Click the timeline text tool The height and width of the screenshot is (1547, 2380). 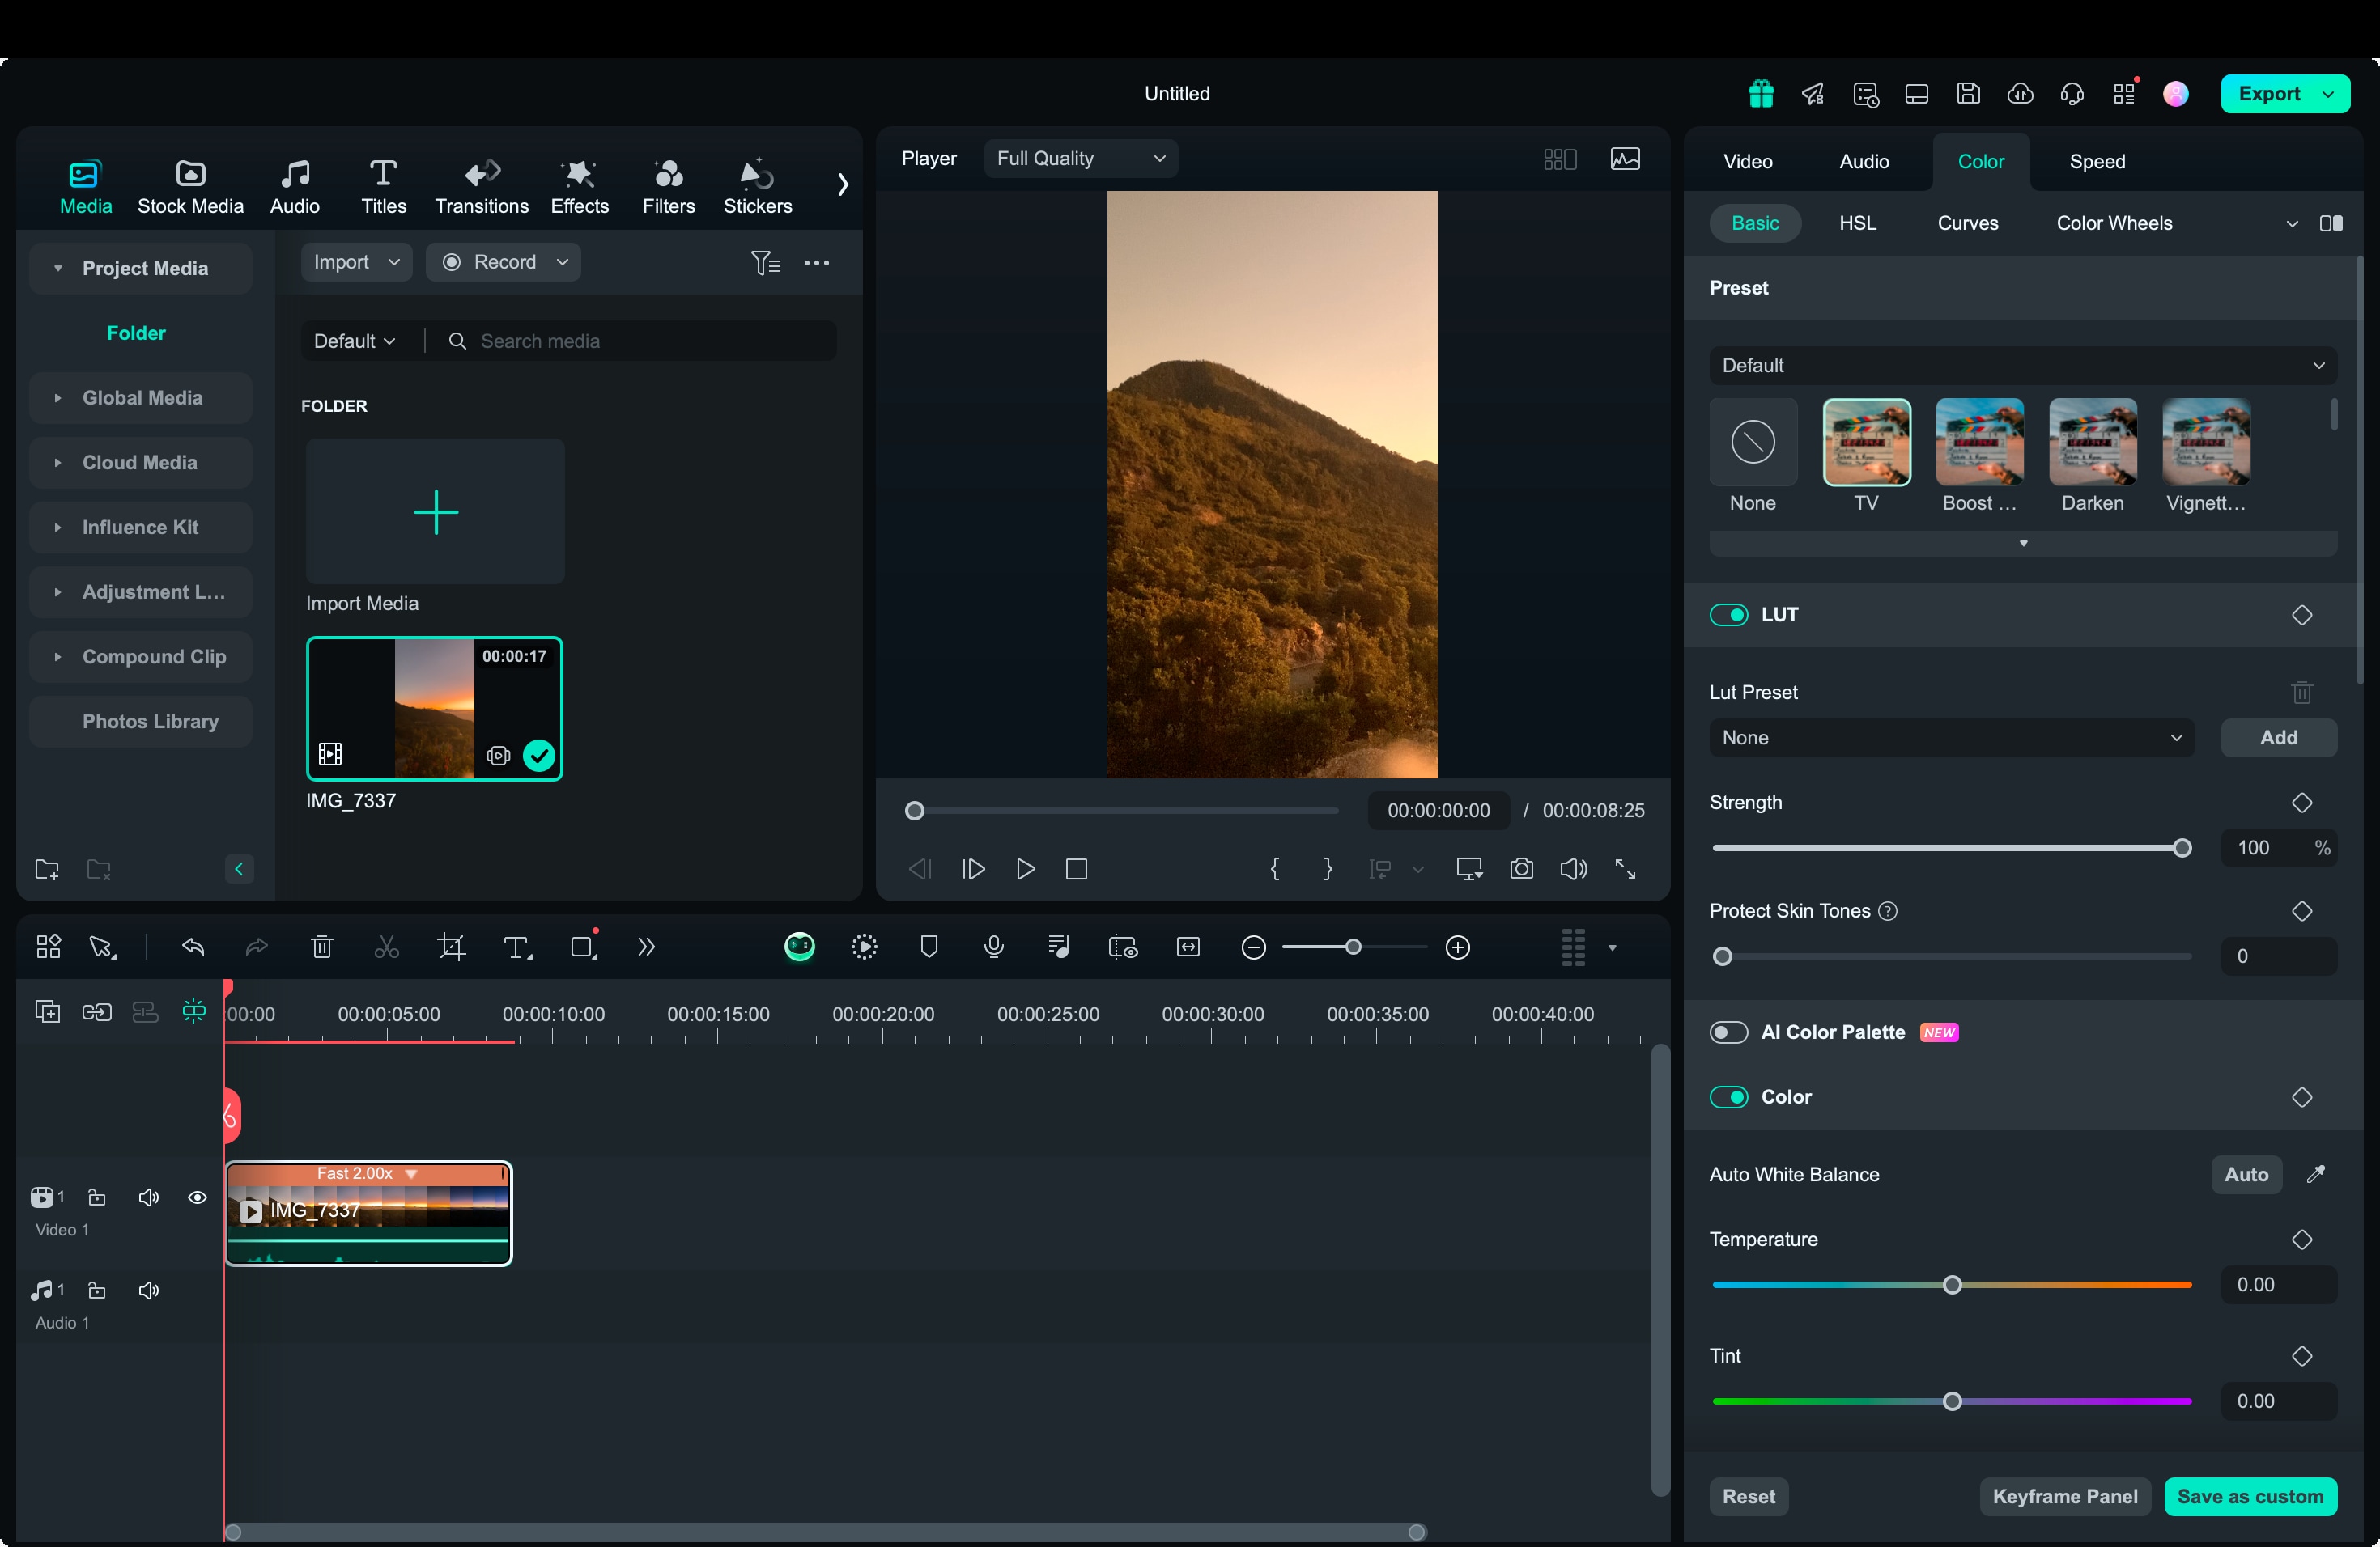516,947
